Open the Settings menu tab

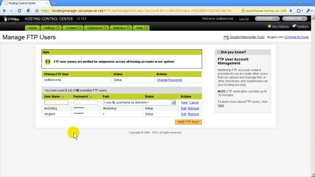point(51,28)
